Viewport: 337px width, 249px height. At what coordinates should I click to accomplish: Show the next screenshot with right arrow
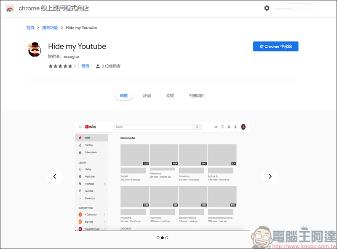[x=270, y=176]
